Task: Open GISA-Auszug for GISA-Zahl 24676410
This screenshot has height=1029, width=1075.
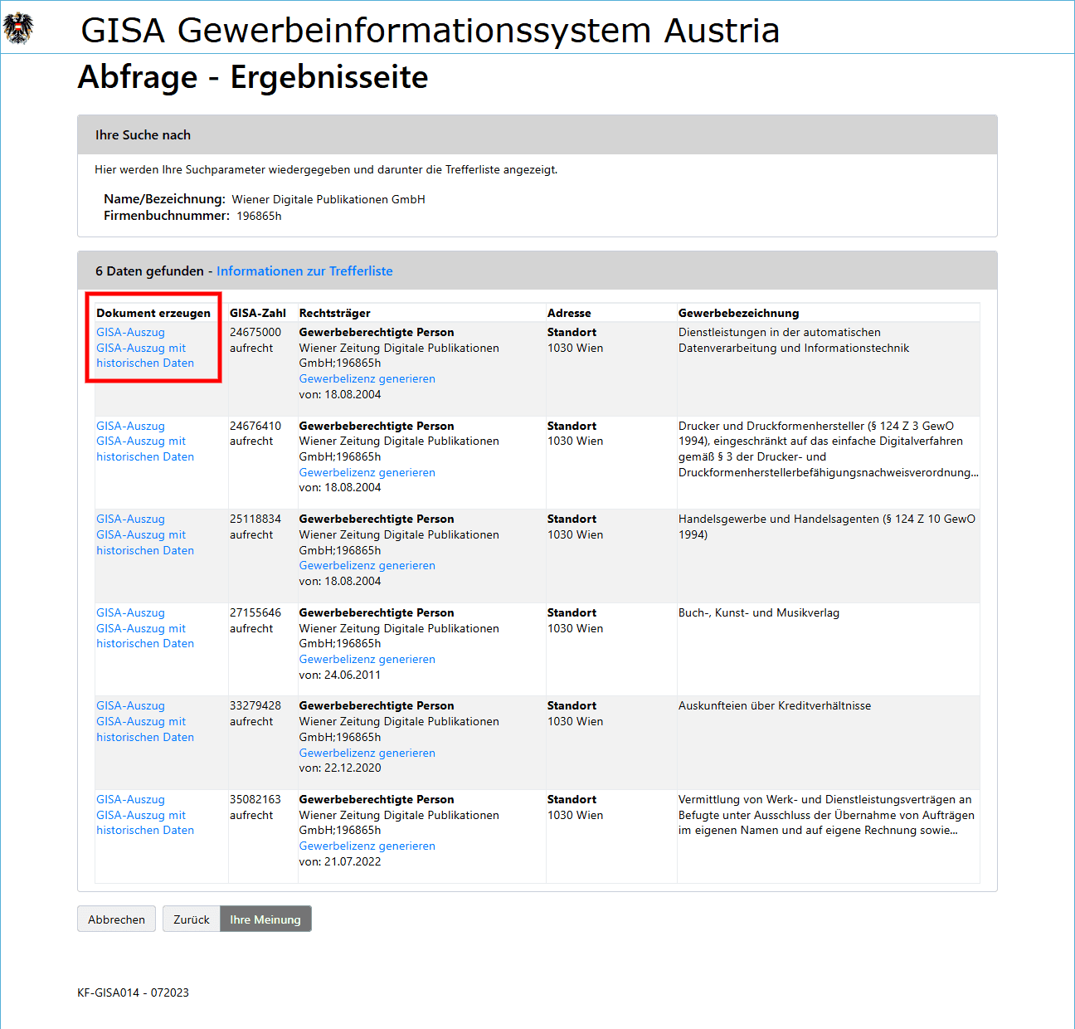Action: [130, 427]
